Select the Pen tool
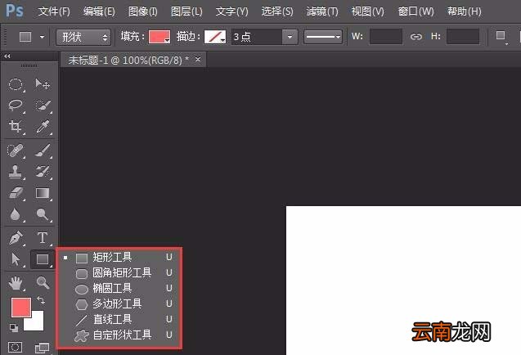Screen dimensions: 521x355 tap(16, 238)
